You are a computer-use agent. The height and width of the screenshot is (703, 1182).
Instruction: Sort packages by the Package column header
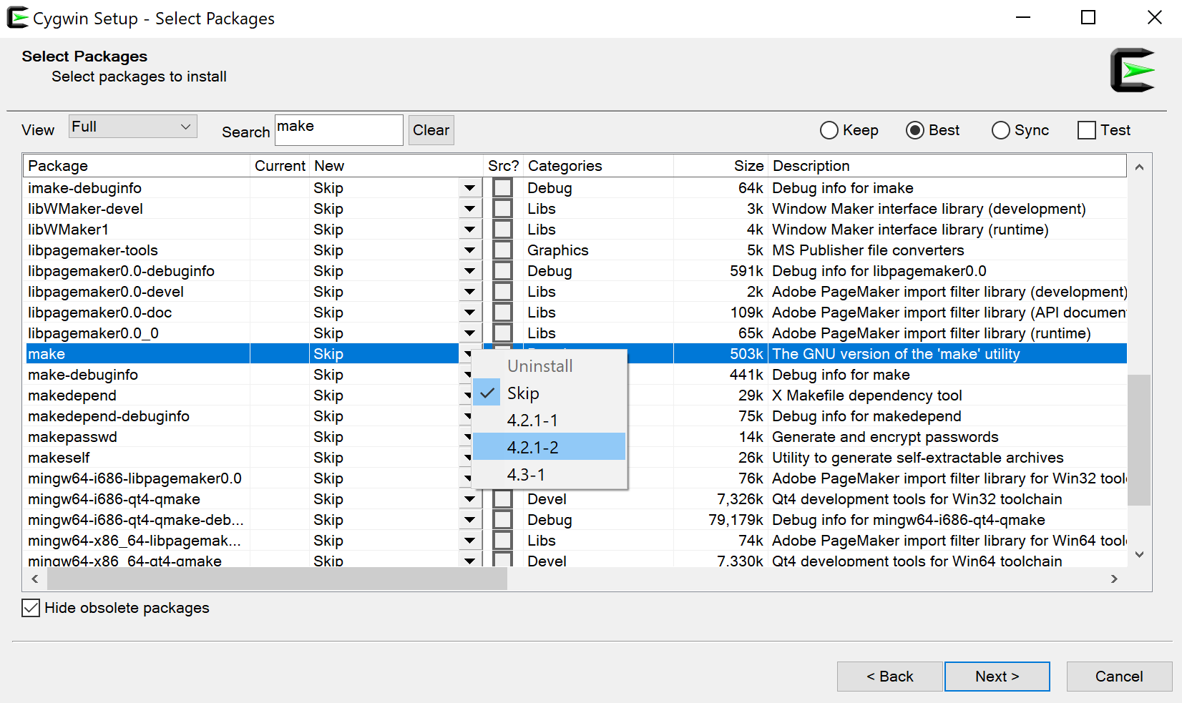pos(58,165)
